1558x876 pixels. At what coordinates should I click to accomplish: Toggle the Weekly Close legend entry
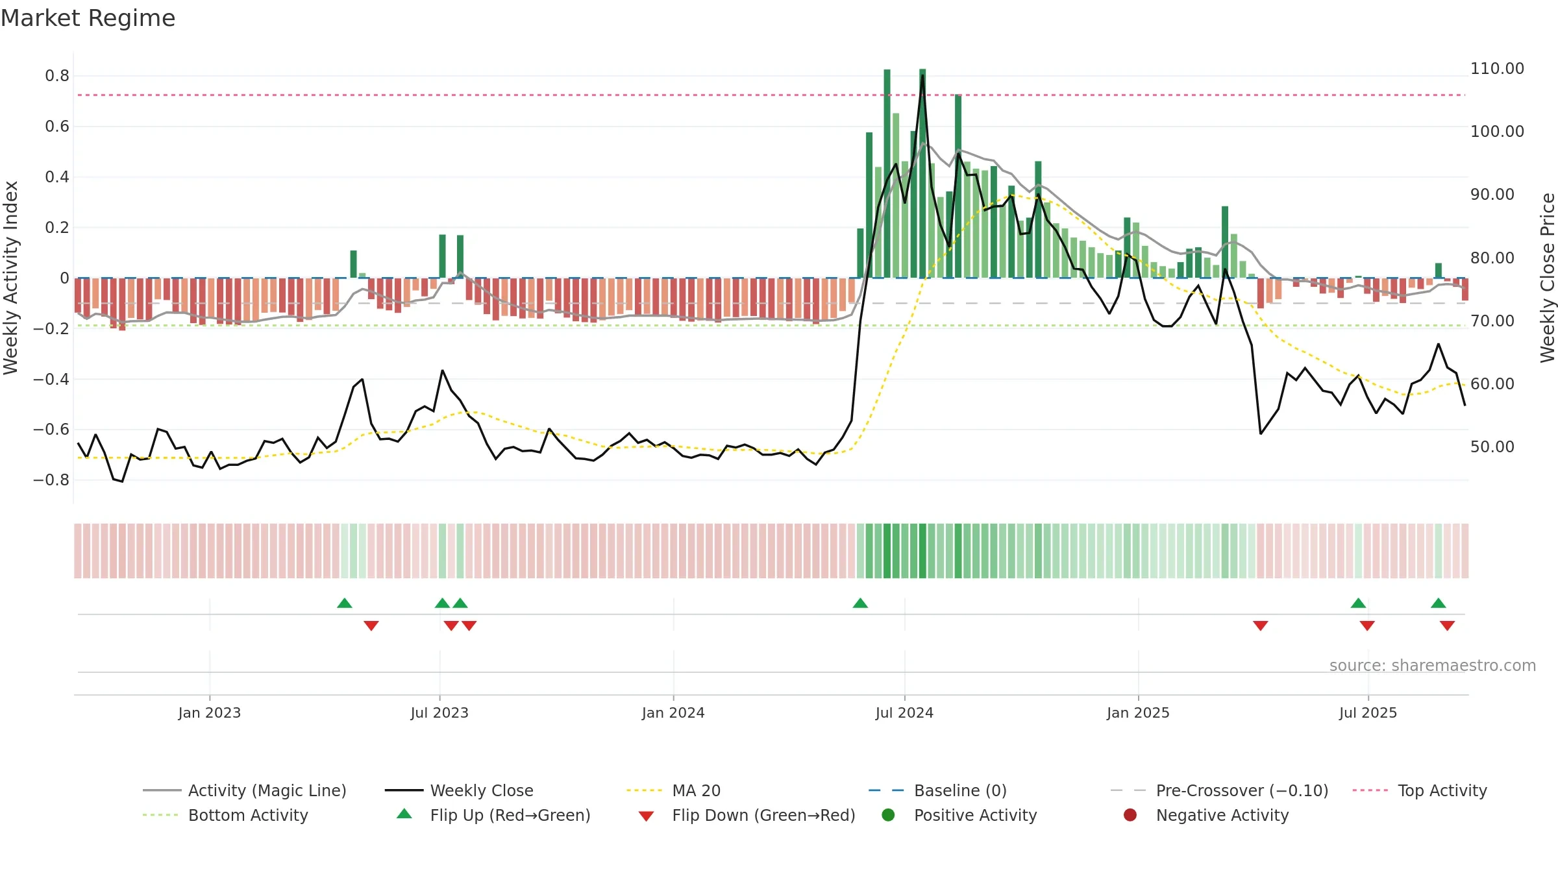(459, 790)
